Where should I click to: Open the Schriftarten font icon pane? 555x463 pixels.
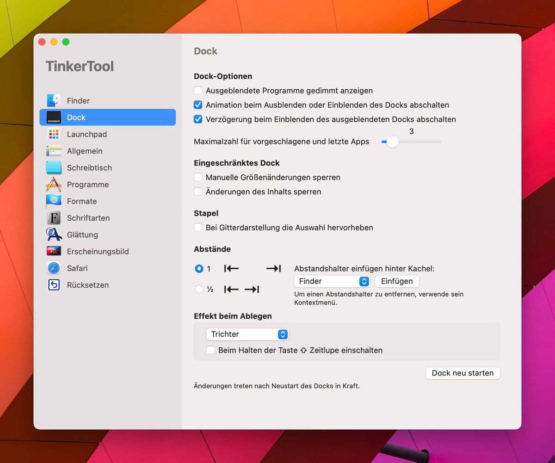(x=54, y=218)
